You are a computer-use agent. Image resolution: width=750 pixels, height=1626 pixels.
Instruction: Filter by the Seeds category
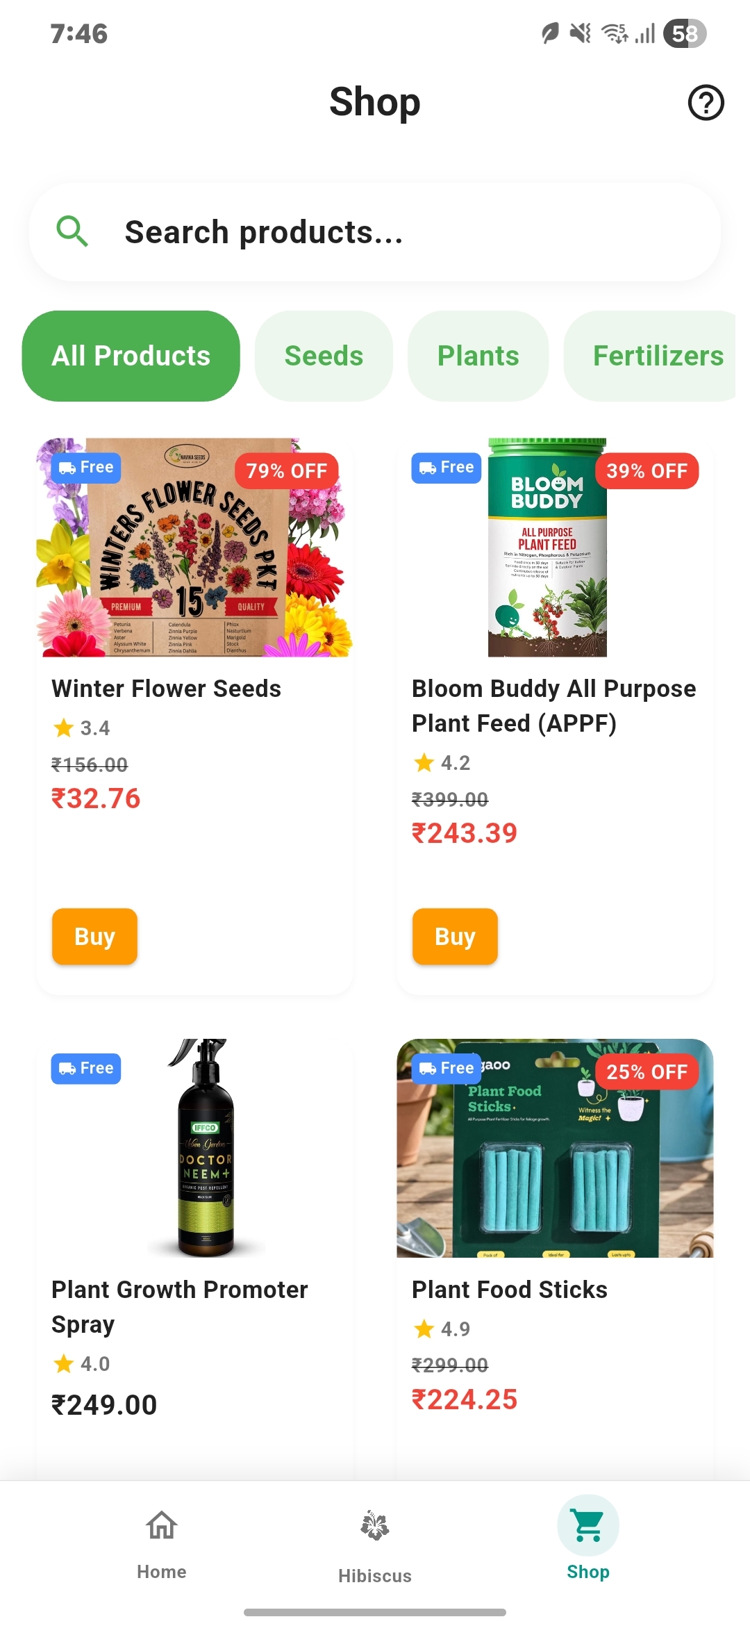pos(324,356)
